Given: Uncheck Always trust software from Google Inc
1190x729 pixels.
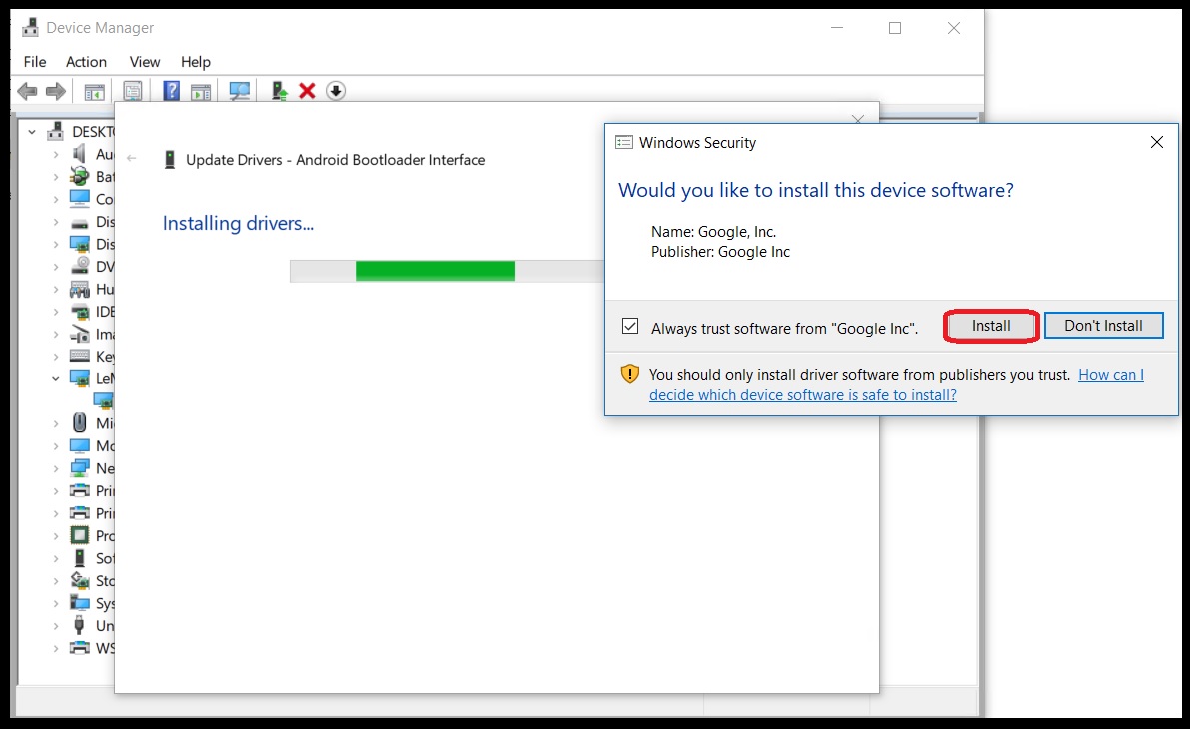Looking at the screenshot, I should 629,327.
